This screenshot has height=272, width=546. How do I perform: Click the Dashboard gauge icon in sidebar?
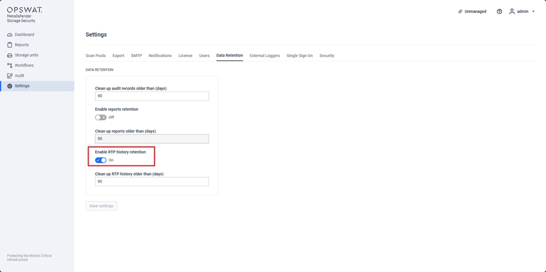(x=10, y=35)
